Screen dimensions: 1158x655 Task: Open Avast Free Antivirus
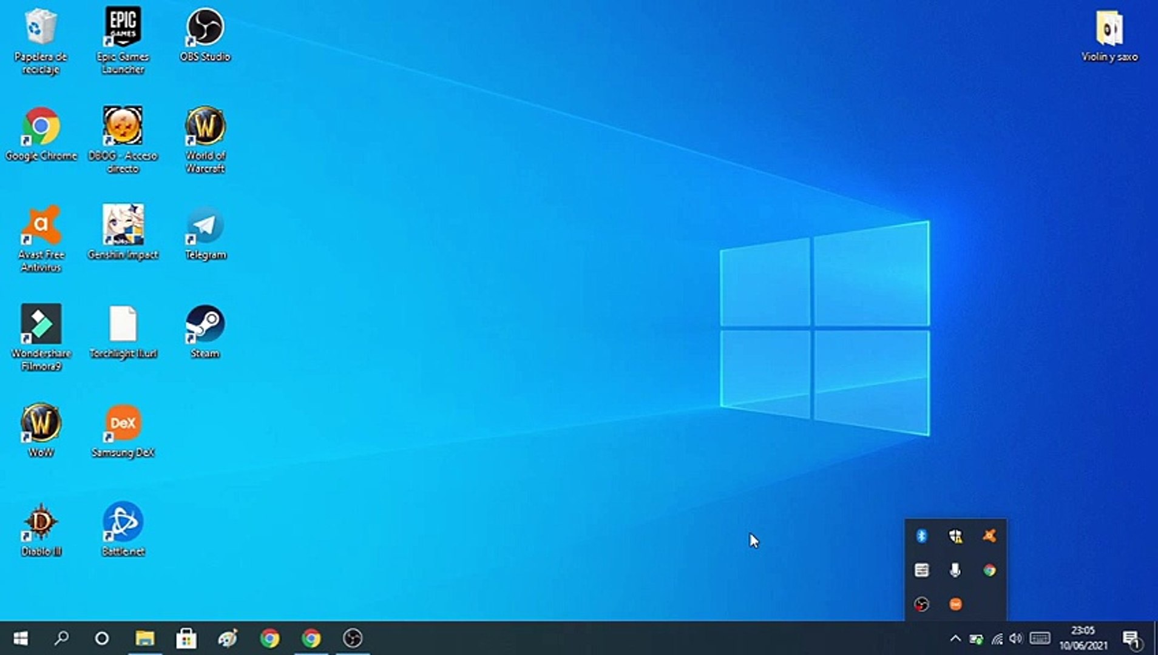40,226
